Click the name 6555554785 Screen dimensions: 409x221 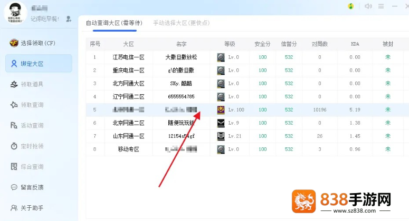coord(181,96)
